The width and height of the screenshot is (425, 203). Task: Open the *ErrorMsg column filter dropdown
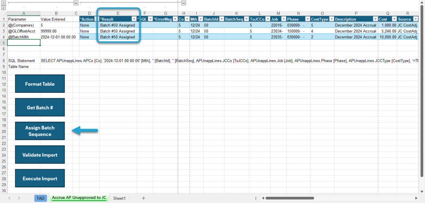click(x=175, y=19)
